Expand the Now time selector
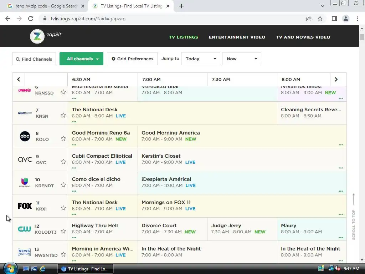Image resolution: width=365 pixels, height=274 pixels. [241, 59]
